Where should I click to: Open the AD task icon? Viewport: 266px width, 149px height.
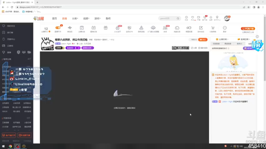point(93,28)
